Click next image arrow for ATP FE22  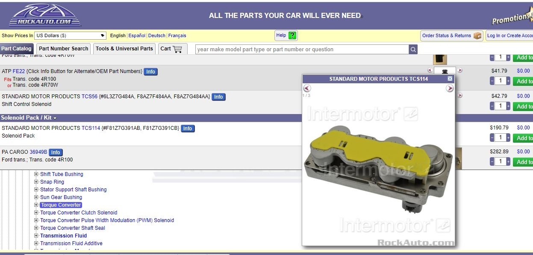coord(460,70)
